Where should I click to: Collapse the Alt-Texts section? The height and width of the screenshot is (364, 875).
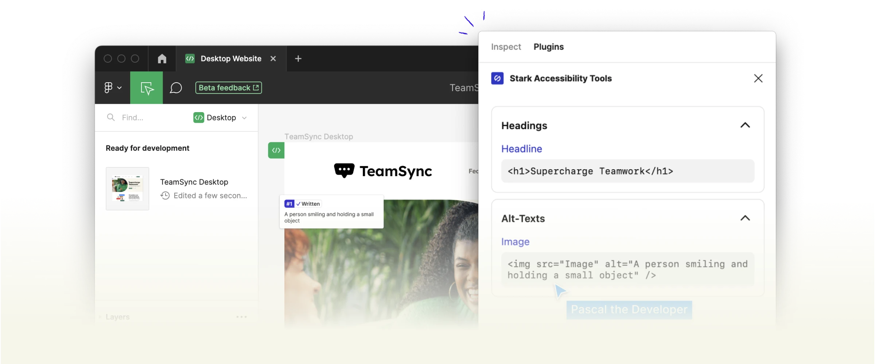tap(745, 218)
